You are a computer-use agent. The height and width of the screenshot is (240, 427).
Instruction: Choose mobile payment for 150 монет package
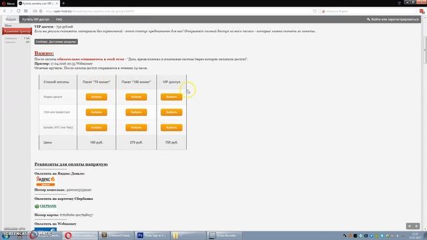[136, 127]
